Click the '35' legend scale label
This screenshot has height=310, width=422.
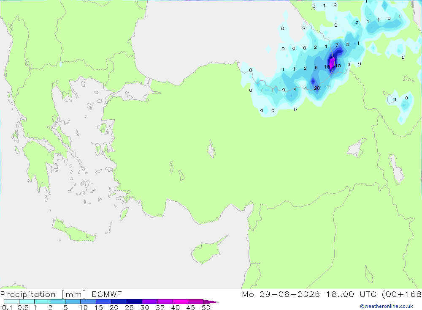coord(160,307)
